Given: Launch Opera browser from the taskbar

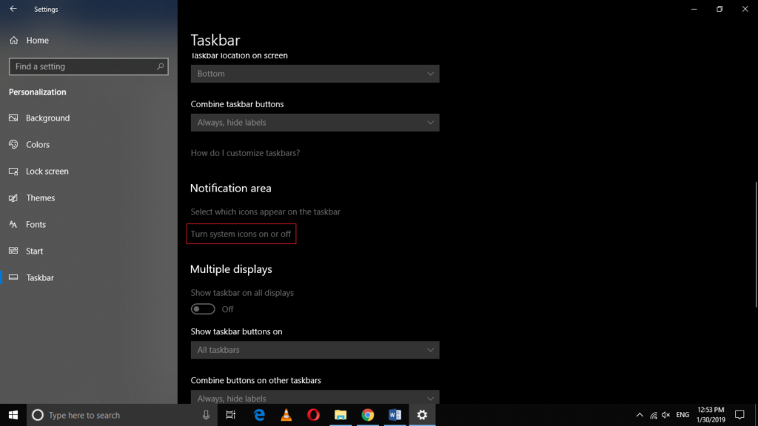Looking at the screenshot, I should click(x=313, y=415).
